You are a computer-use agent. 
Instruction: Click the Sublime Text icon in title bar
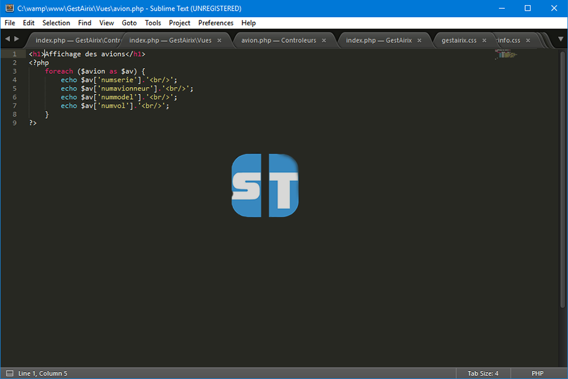click(x=8, y=8)
